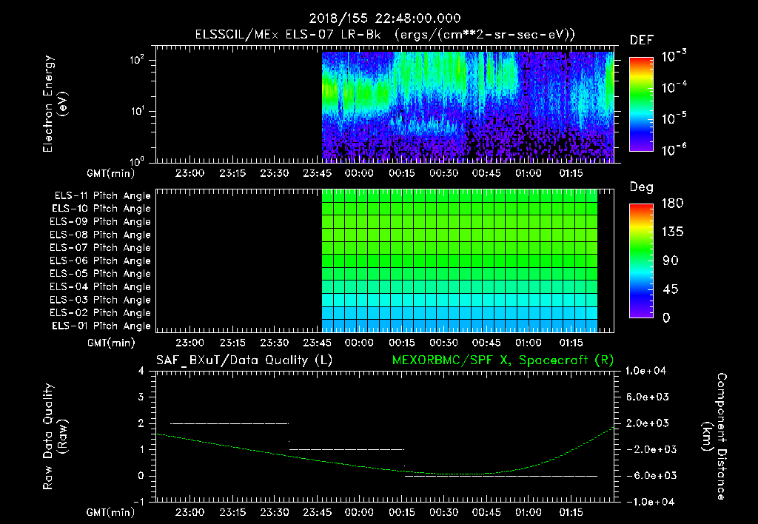
Task: Select the ELS-06 Pitch Angle row label
Action: [101, 261]
